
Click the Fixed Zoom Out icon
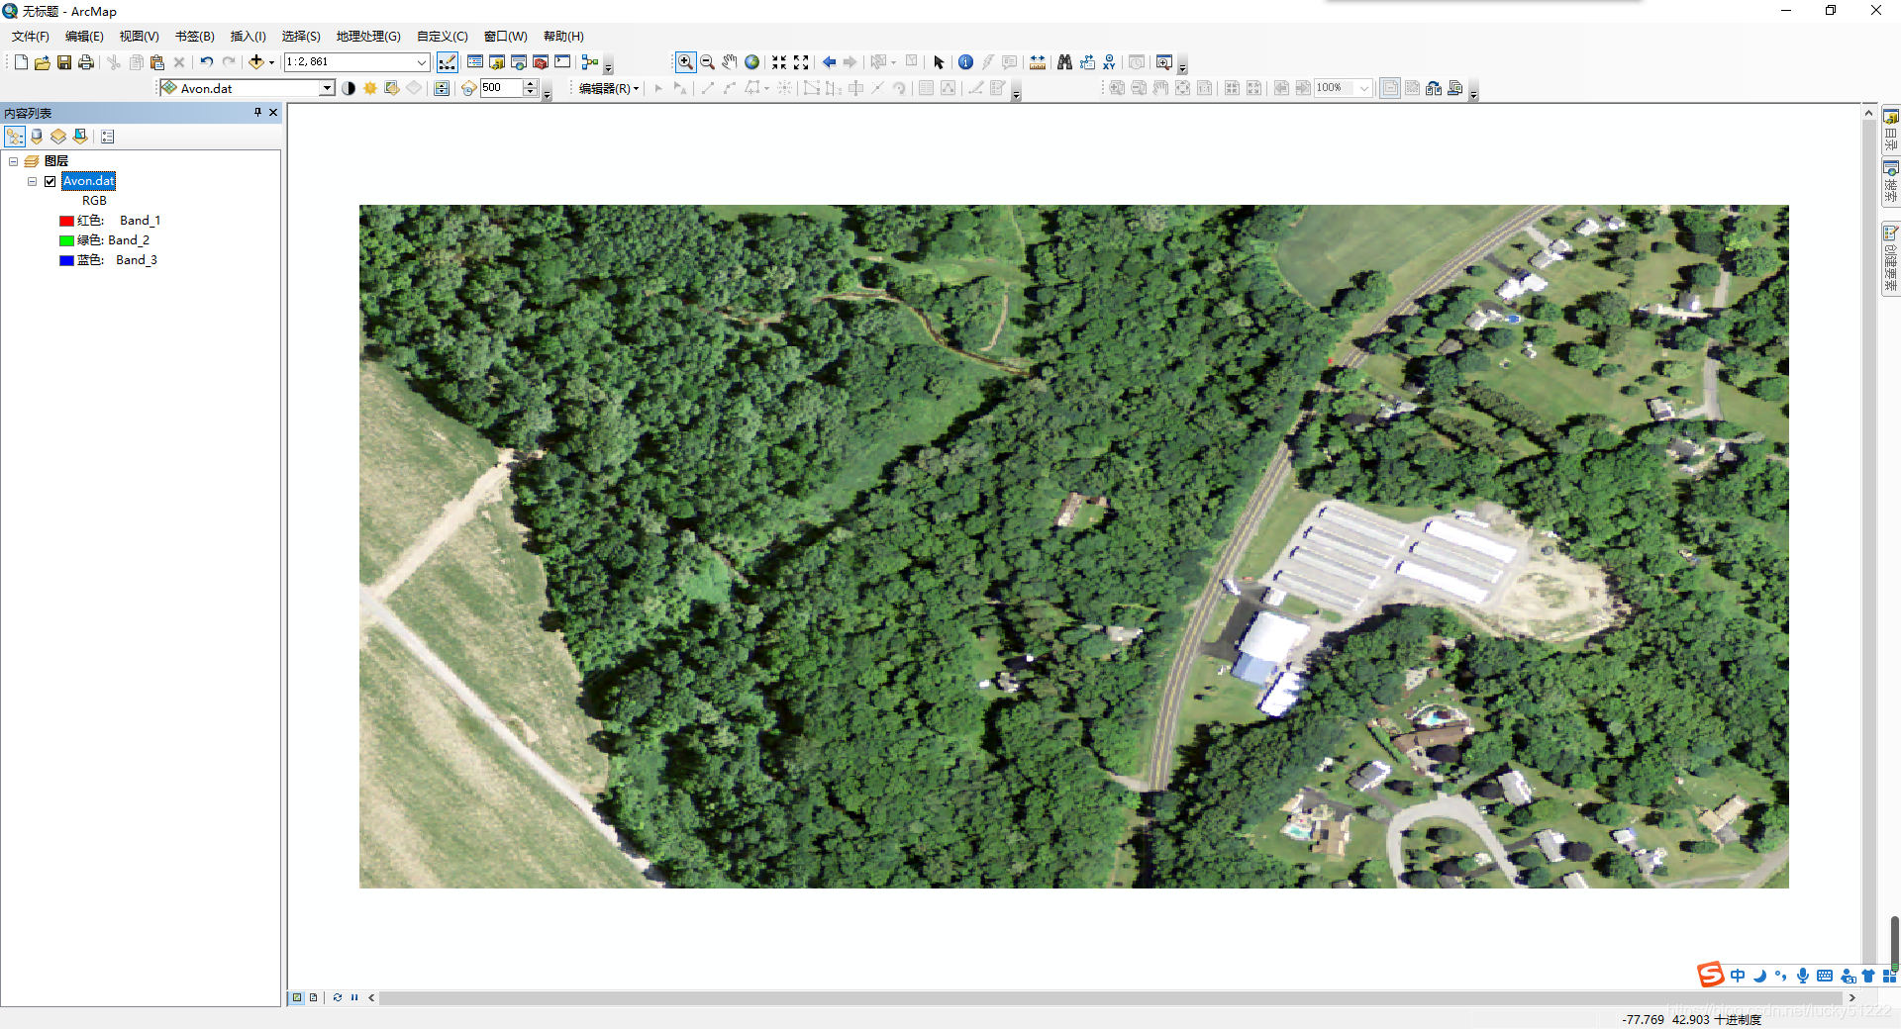(x=801, y=62)
